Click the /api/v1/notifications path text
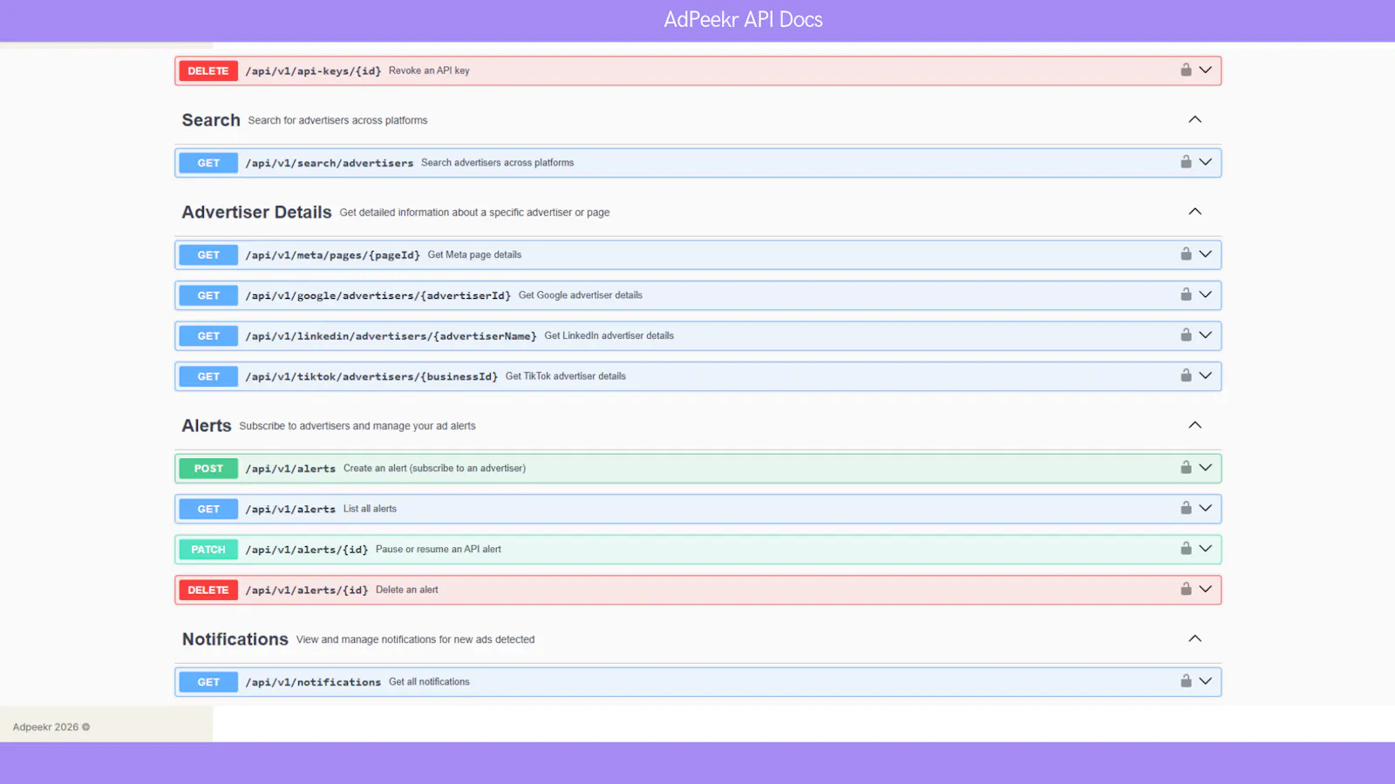1395x784 pixels. (x=313, y=682)
